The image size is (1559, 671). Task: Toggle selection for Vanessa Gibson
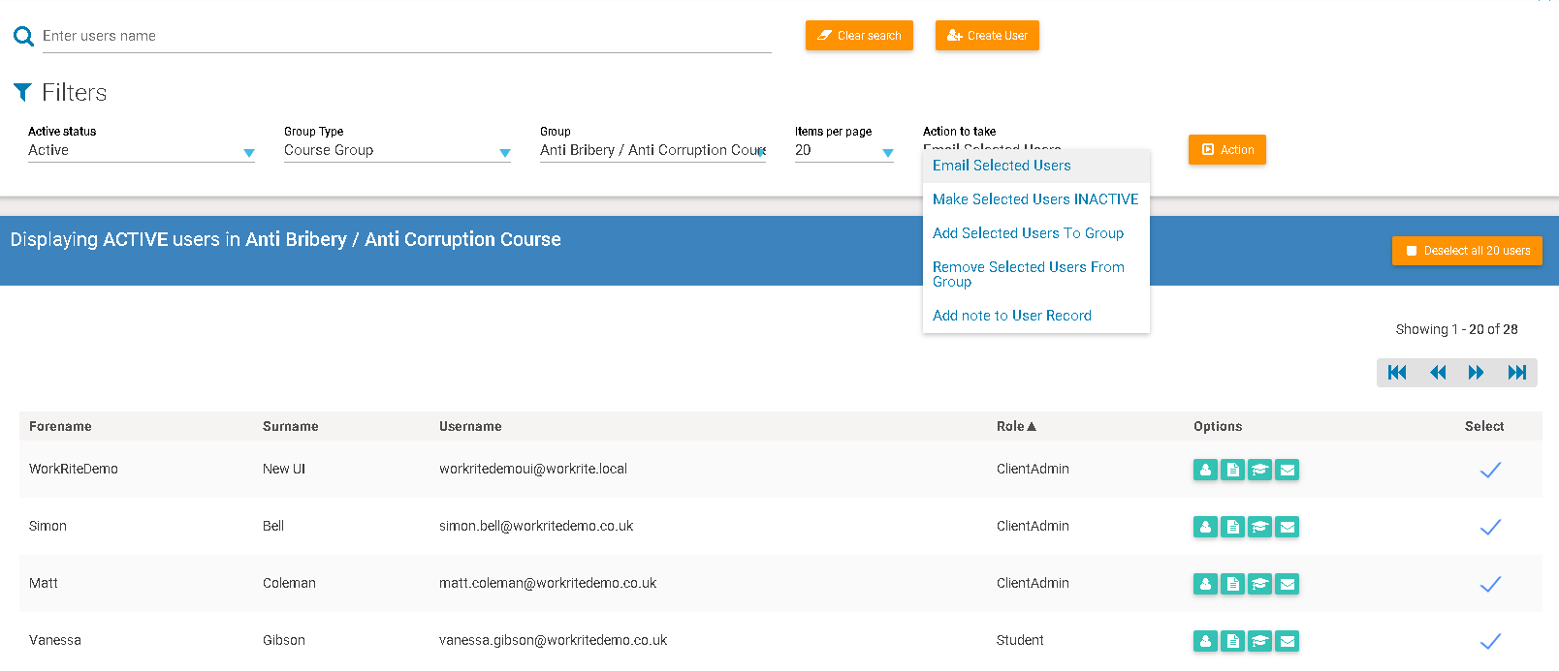1490,641
